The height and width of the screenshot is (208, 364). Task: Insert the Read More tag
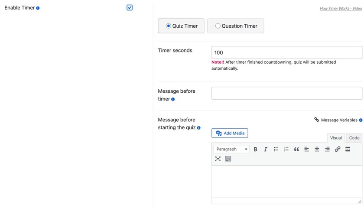click(x=348, y=149)
